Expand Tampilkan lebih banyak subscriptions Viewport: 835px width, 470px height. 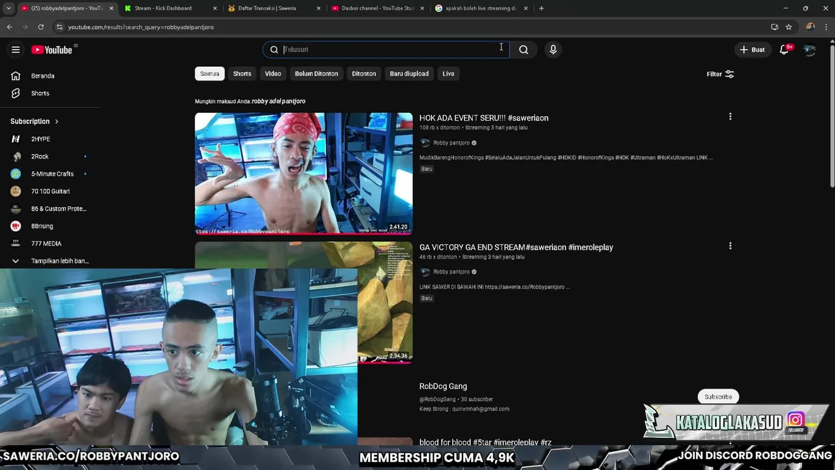click(50, 261)
